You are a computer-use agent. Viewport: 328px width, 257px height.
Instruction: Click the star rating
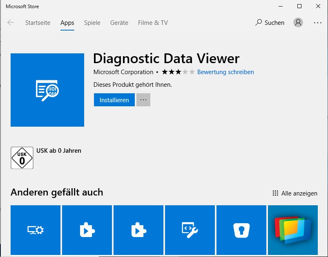[178, 72]
